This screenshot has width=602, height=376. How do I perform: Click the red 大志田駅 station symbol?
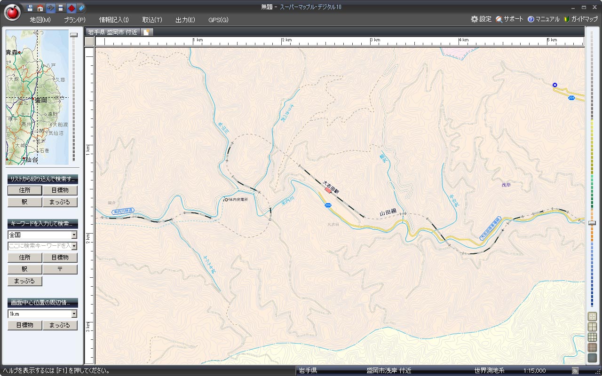(328, 190)
